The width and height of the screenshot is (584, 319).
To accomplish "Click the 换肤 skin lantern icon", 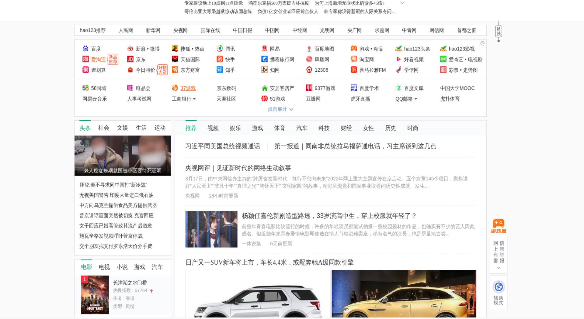I will tap(498, 31).
